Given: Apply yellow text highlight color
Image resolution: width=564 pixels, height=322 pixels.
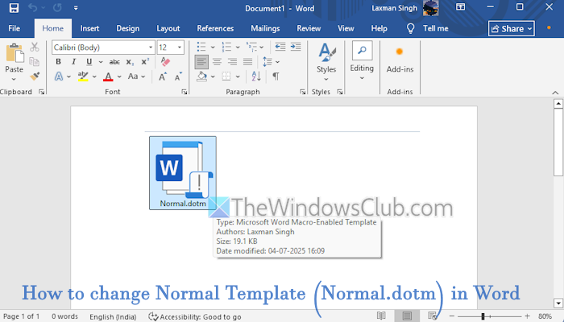Looking at the screenshot, I should coord(83,76).
